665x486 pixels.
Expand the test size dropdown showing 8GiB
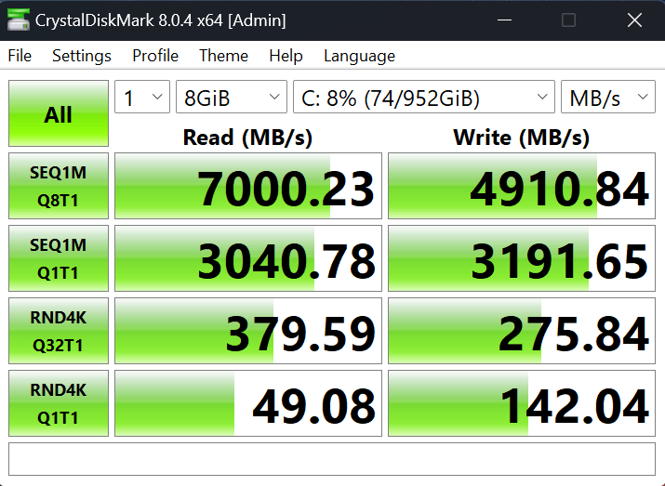pos(232,97)
